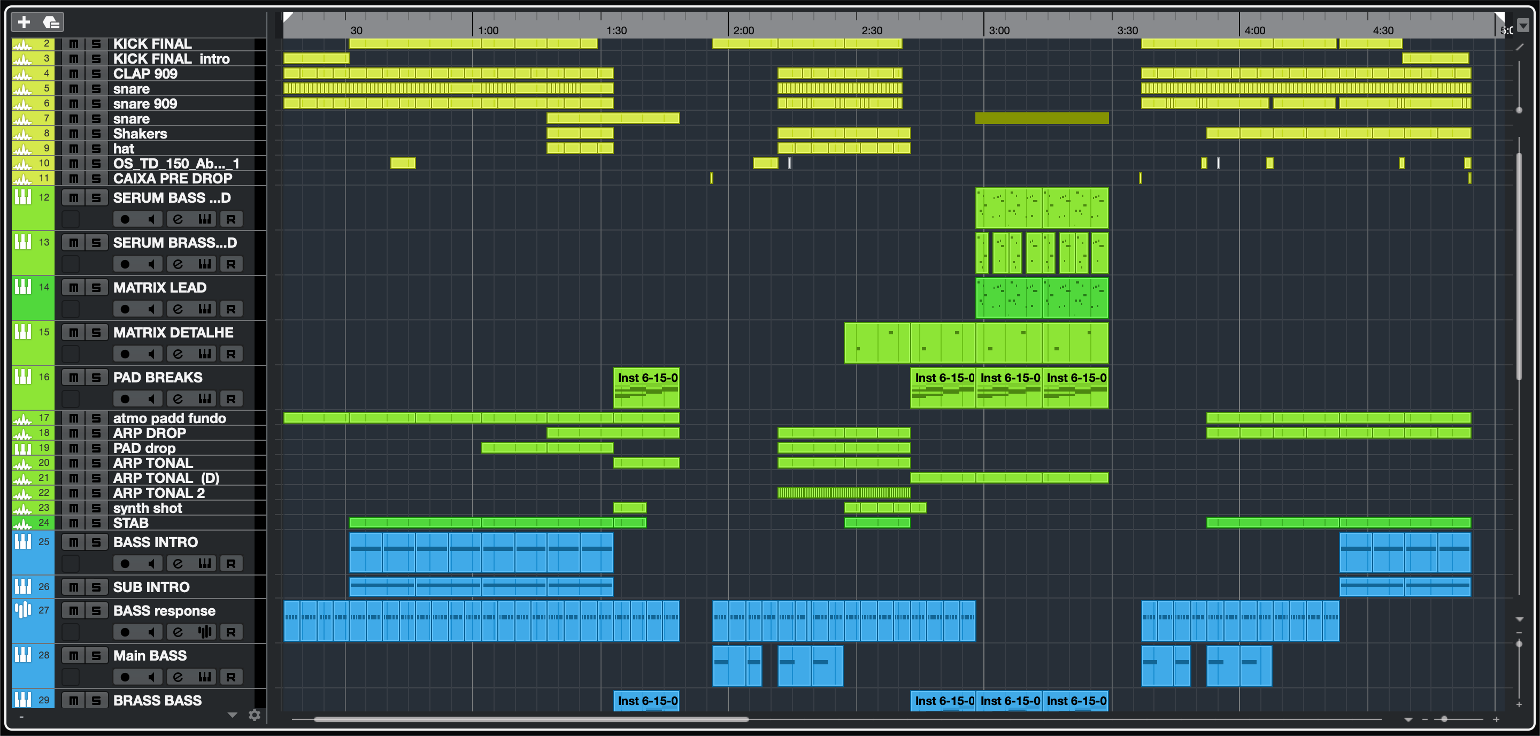Adjust the horizontal zoom slider

pyautogui.click(x=1444, y=719)
